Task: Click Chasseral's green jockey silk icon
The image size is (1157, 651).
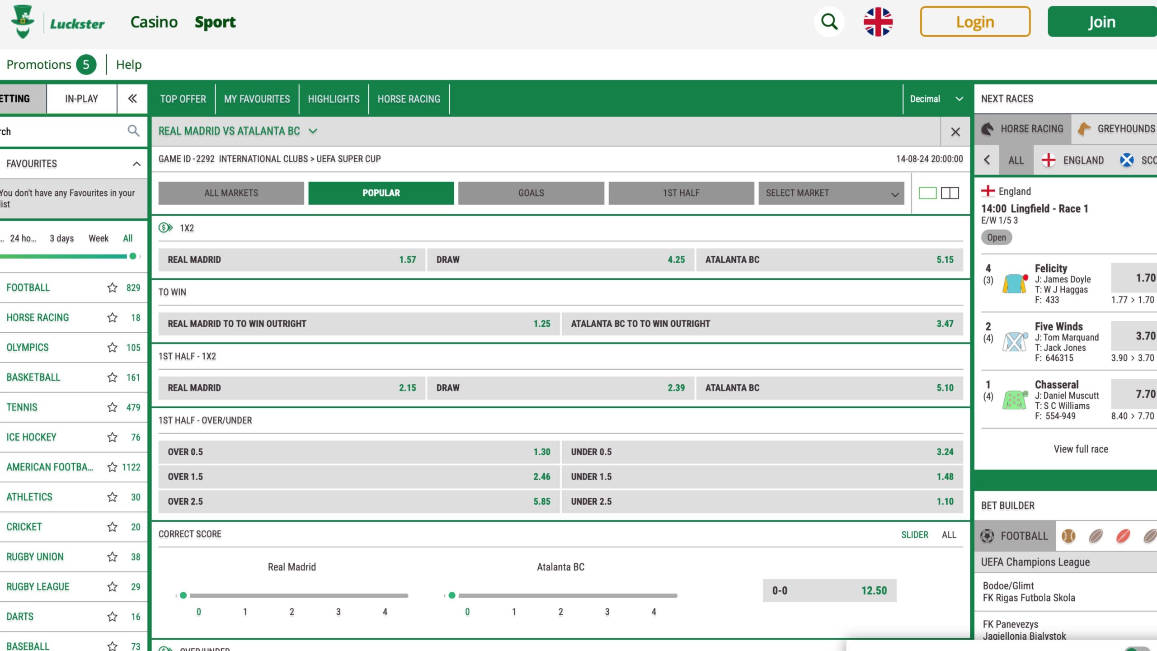Action: click(1015, 400)
